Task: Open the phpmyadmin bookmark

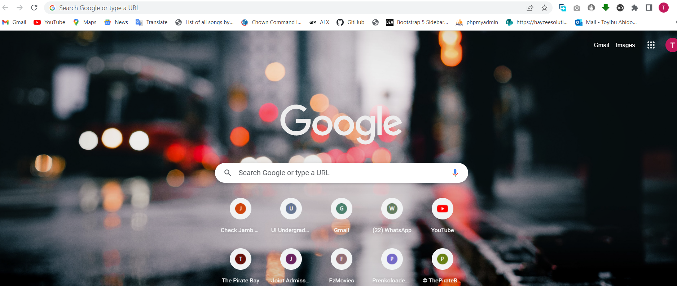Action: (x=477, y=22)
